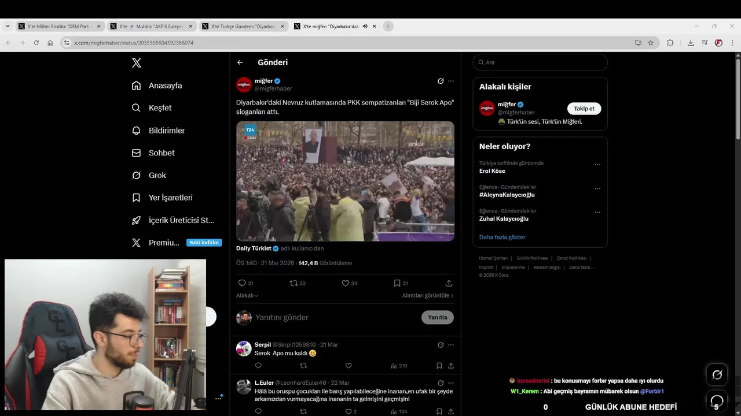741x416 pixels.
Task: Open Grok from the sidebar
Action: pos(149,175)
